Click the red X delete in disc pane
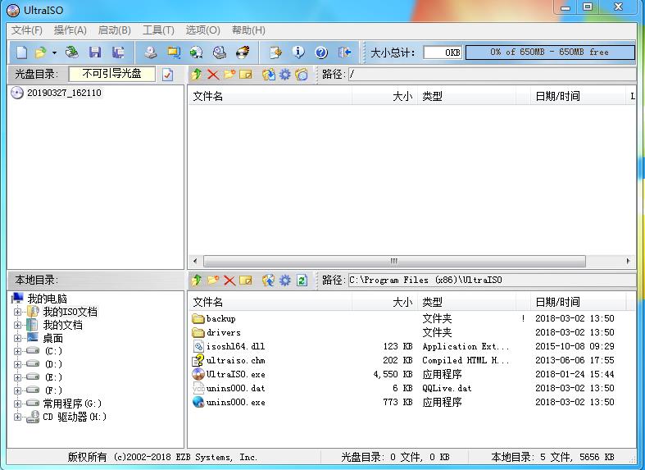This screenshot has height=470, width=645. click(x=212, y=75)
